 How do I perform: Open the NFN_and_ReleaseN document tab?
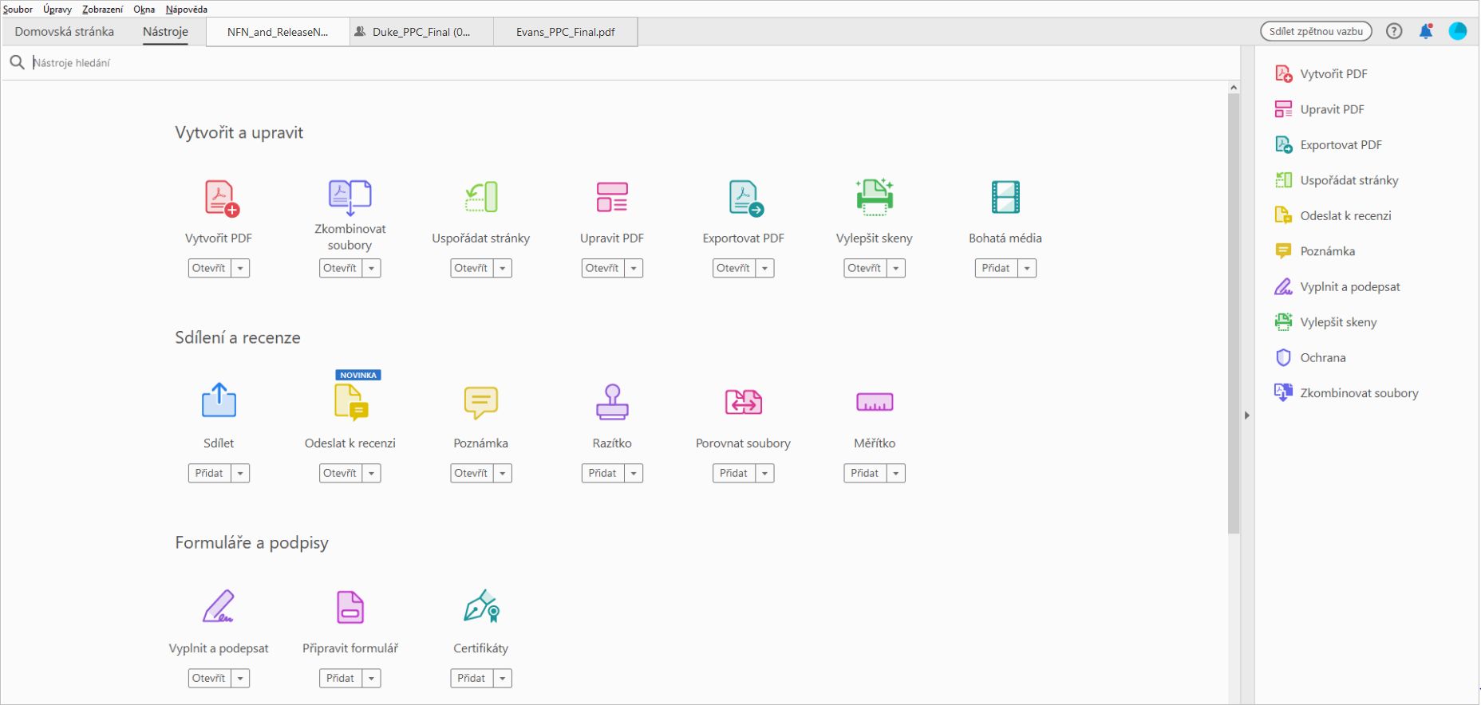pos(278,33)
